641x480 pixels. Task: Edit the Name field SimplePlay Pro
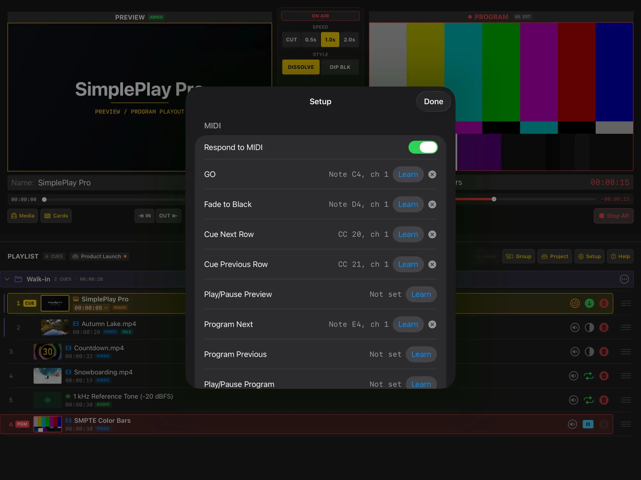96,183
